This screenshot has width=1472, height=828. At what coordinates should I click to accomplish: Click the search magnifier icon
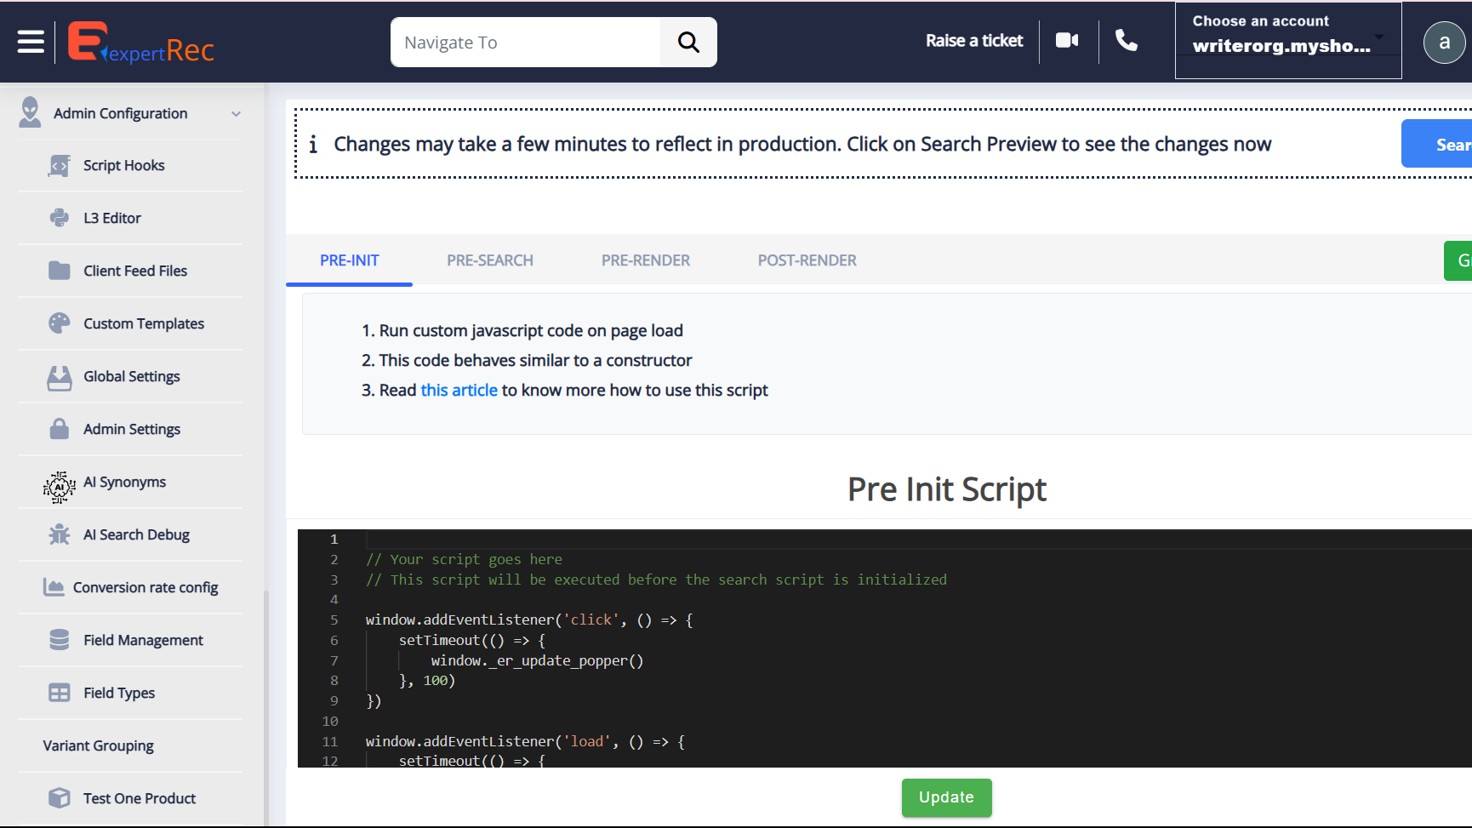(x=688, y=42)
